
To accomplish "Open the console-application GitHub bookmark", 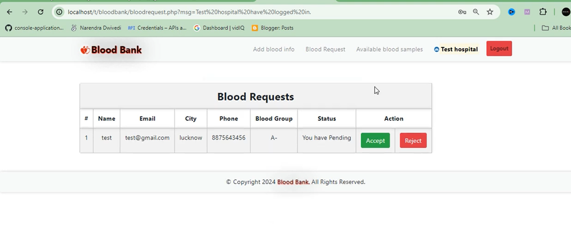I will [34, 28].
